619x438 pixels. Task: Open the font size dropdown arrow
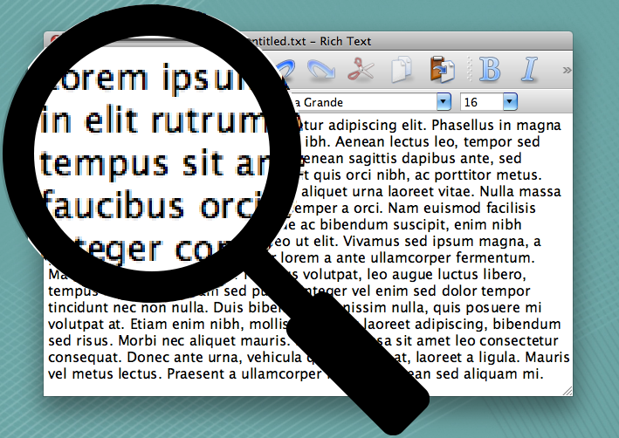pos(510,101)
